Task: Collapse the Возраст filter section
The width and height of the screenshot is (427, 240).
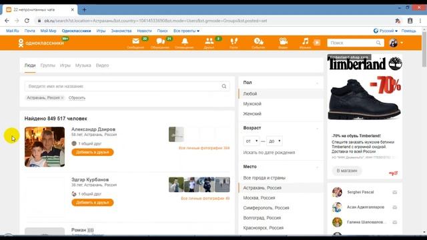Action: [317, 128]
